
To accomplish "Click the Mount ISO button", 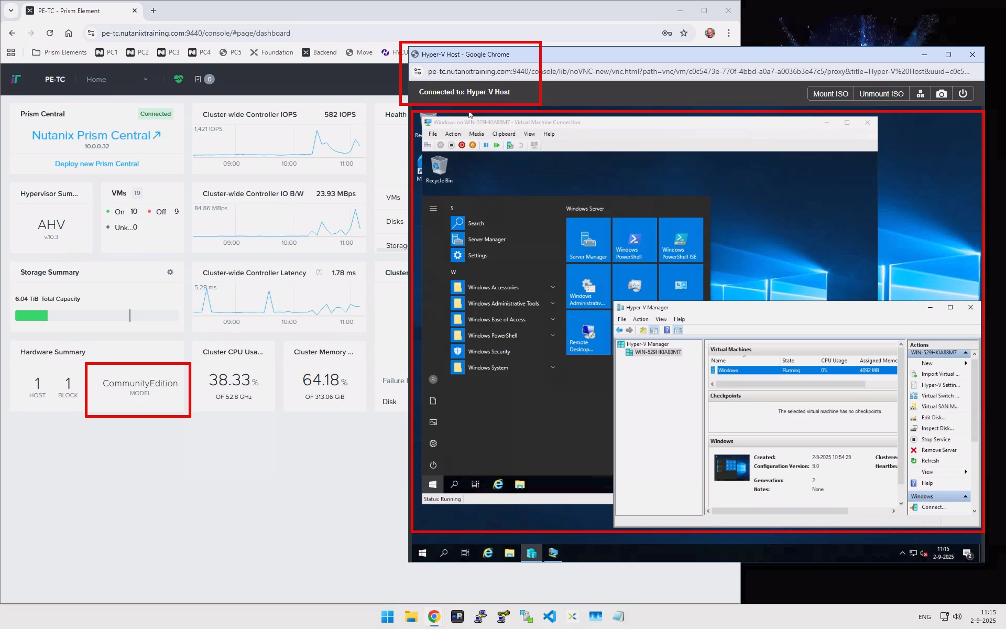I will [x=830, y=94].
